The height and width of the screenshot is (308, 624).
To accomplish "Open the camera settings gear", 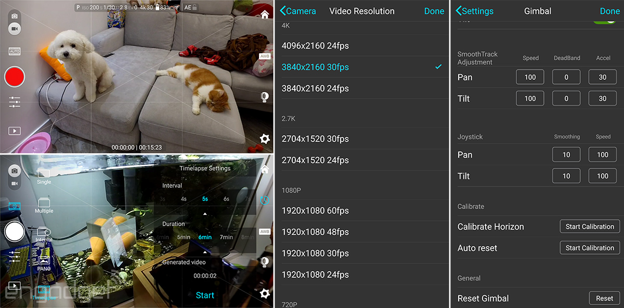I will 265,139.
